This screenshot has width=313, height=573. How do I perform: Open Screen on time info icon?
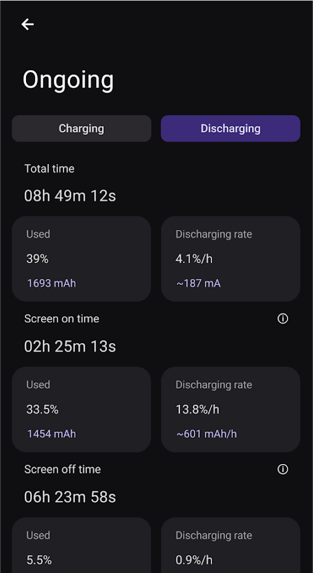click(x=283, y=319)
